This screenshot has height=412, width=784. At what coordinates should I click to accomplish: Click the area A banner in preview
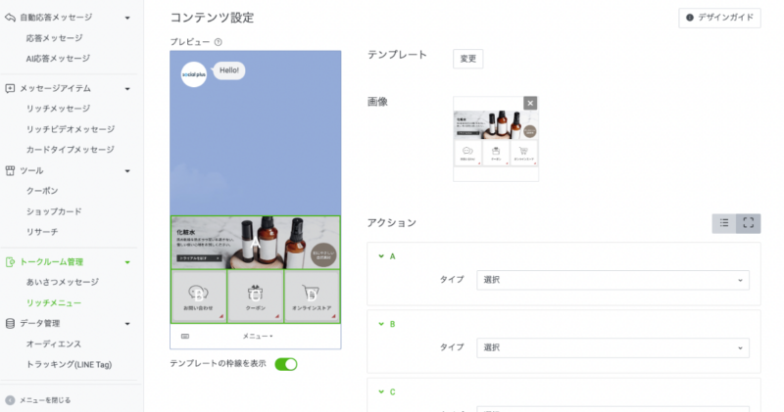[256, 243]
